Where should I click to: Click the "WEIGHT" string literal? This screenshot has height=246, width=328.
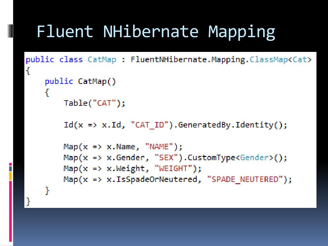pyautogui.click(x=173, y=168)
